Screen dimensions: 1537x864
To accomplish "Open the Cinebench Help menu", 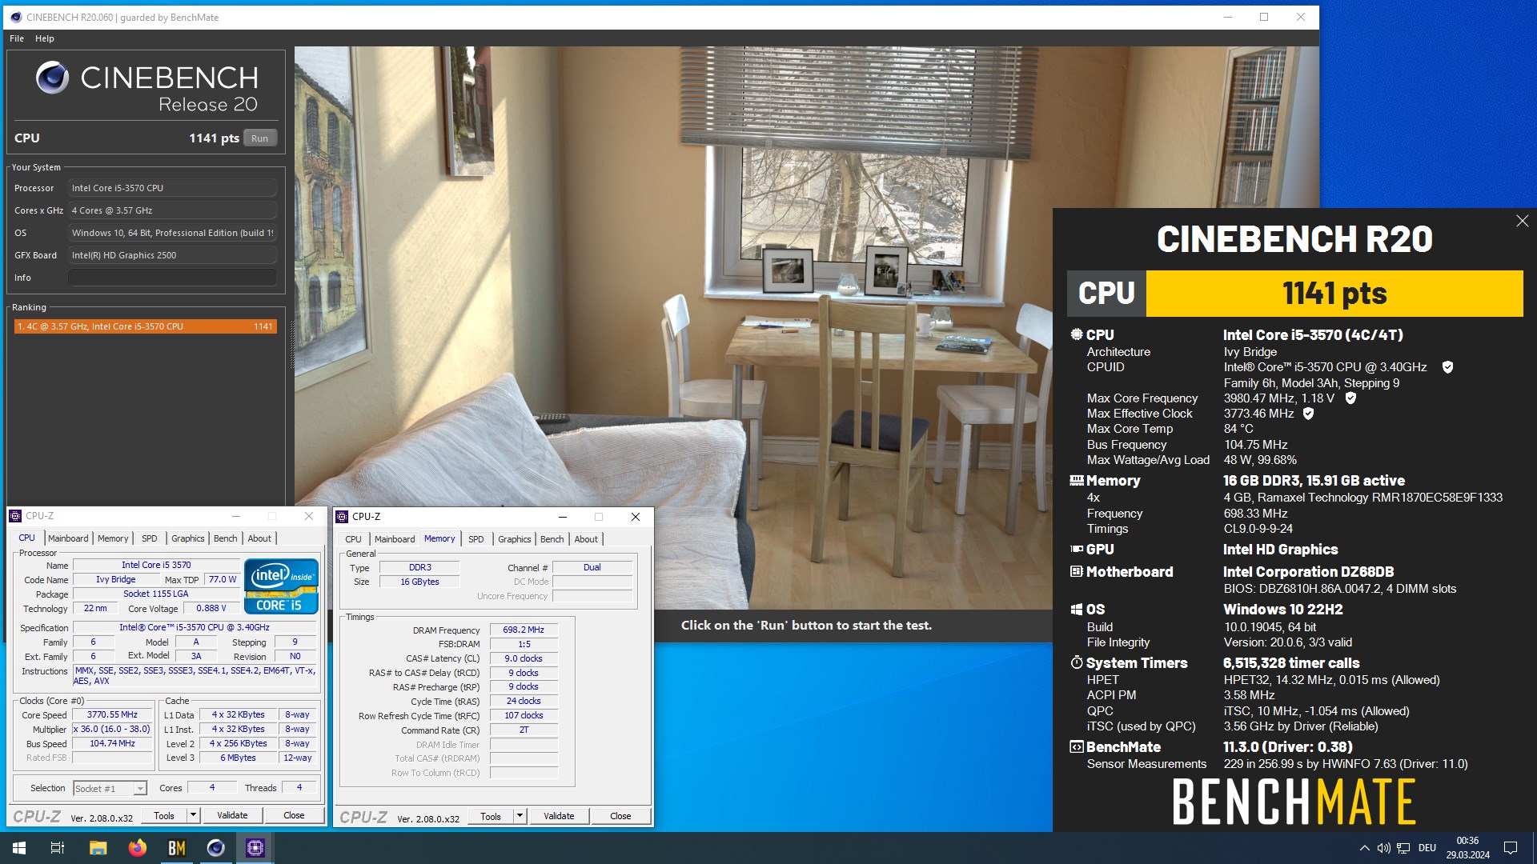I will (45, 38).
